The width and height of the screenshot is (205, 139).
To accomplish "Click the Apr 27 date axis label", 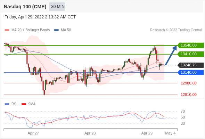I will (33, 133).
